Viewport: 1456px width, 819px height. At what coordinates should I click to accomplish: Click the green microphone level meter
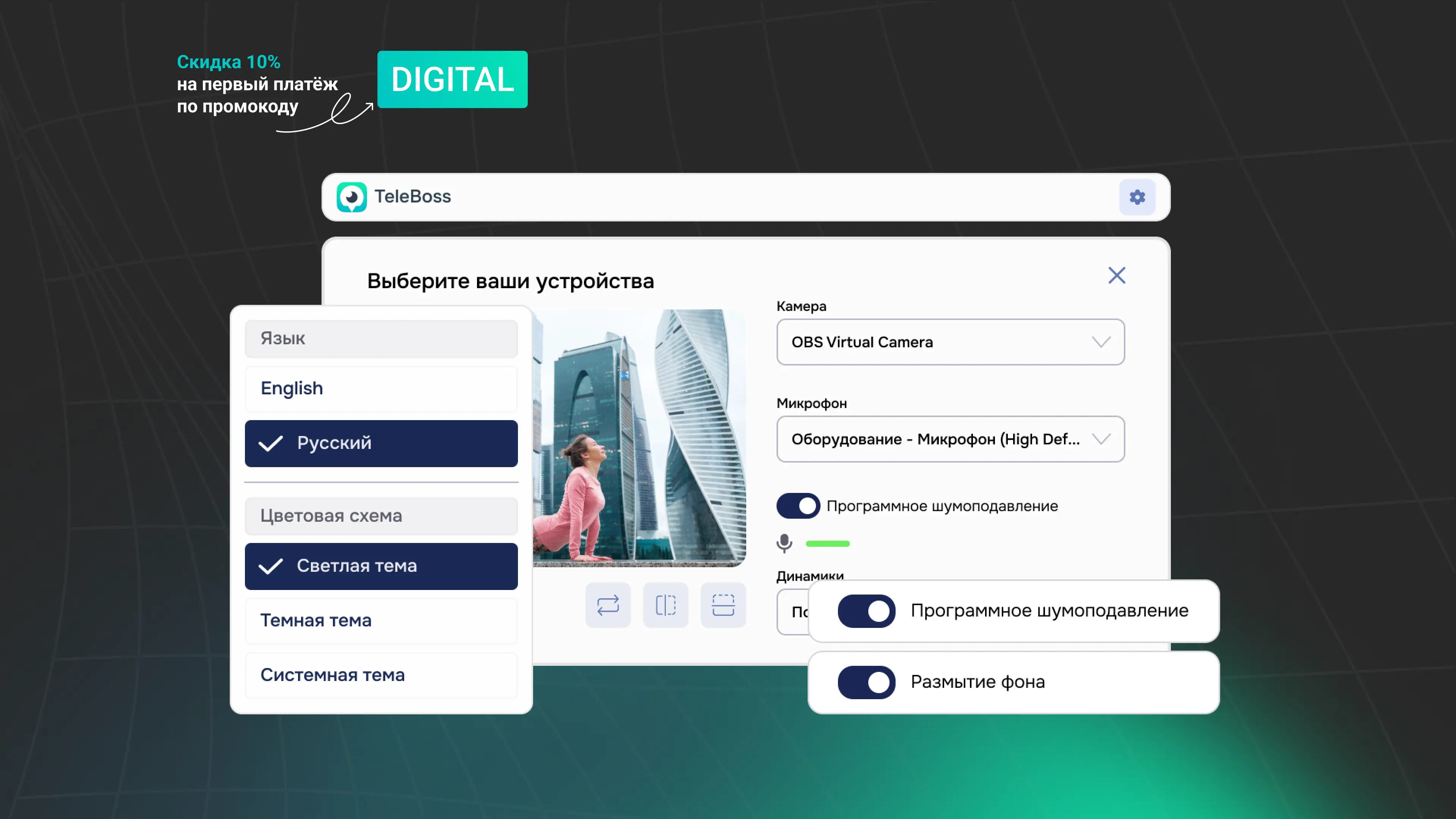click(827, 543)
